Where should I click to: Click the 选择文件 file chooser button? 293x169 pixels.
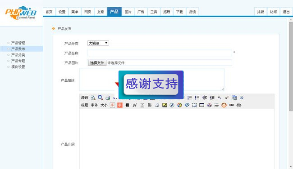(97, 63)
